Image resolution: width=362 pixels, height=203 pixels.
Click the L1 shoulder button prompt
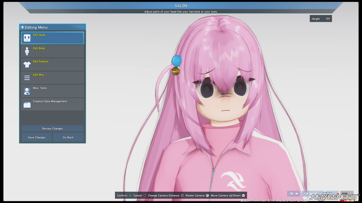click(291, 194)
